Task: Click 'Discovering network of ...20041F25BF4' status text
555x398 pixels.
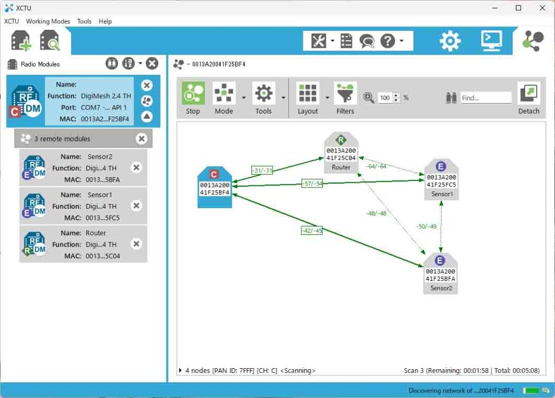Action: [x=461, y=390]
